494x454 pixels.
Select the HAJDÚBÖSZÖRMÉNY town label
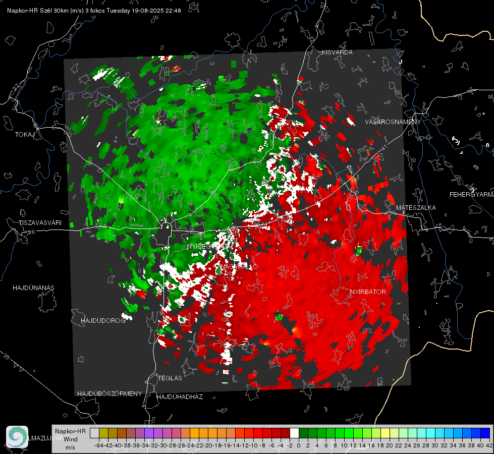coord(109,394)
